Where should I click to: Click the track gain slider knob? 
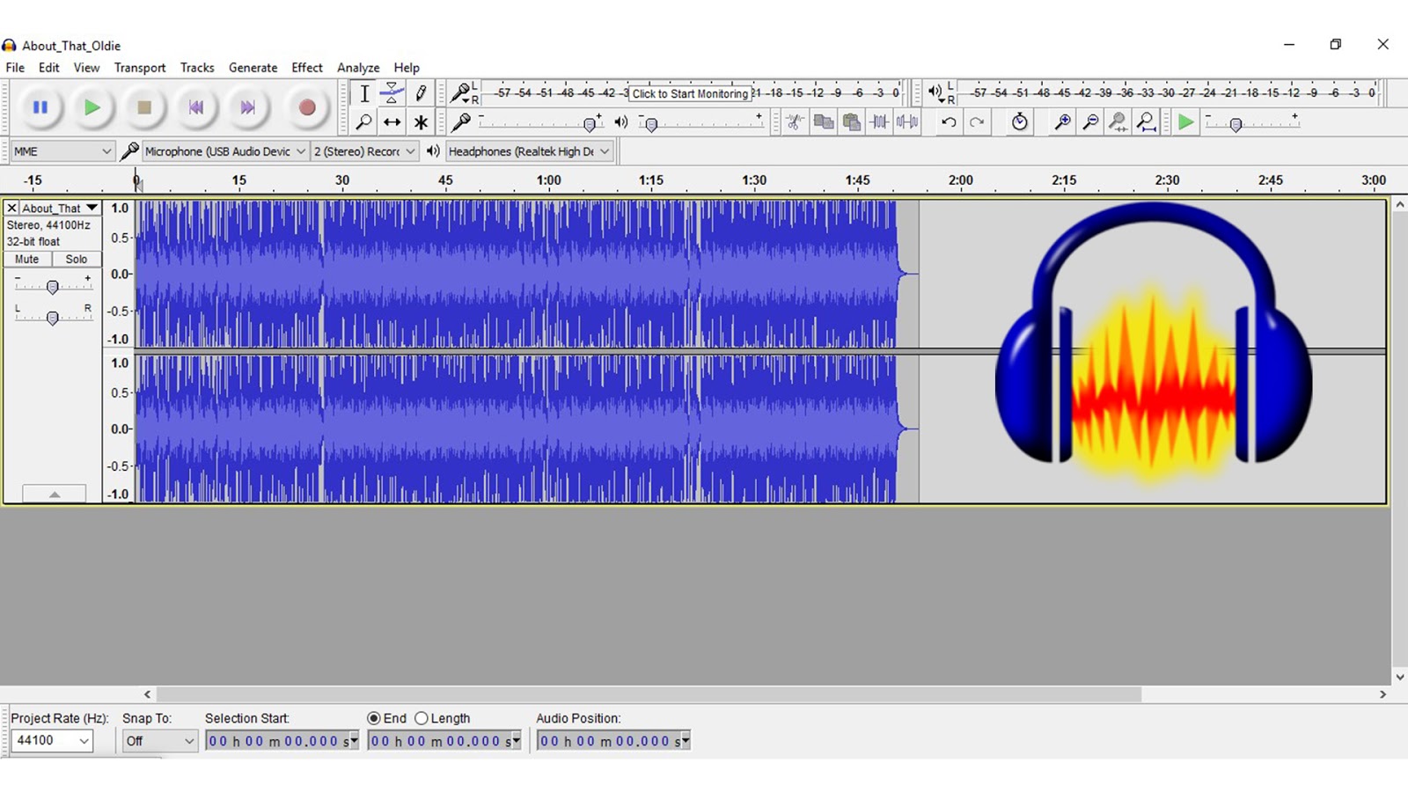53,287
